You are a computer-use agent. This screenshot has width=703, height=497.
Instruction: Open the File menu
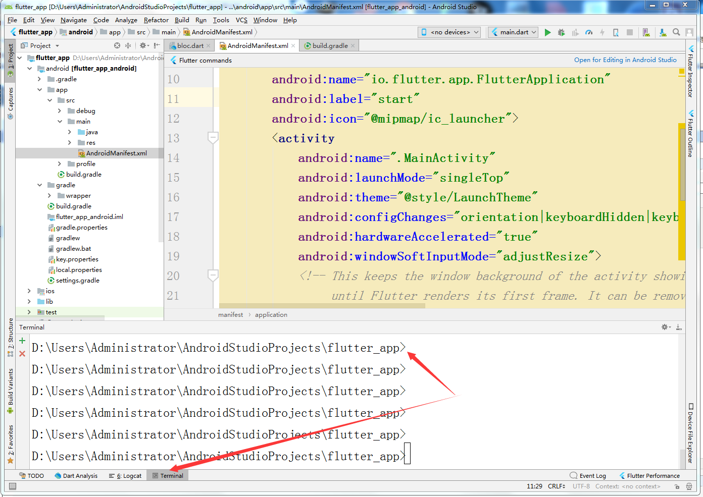13,20
